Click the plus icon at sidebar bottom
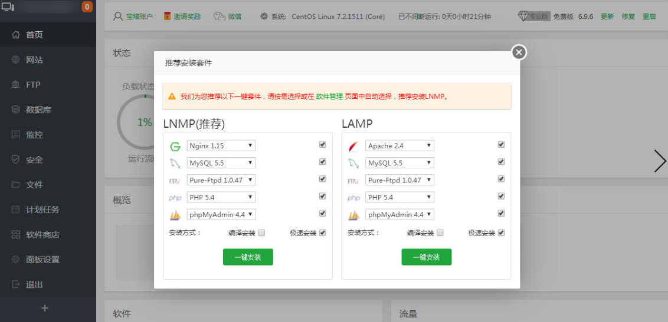Image resolution: width=668 pixels, height=322 pixels. pyautogui.click(x=45, y=308)
